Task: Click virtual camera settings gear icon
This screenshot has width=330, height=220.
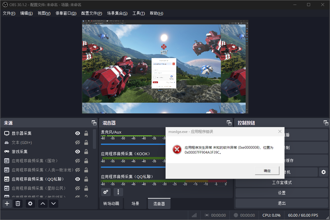Action: coord(323,172)
